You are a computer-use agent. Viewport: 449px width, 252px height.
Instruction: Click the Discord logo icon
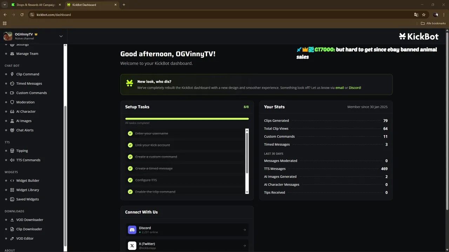tap(132, 230)
